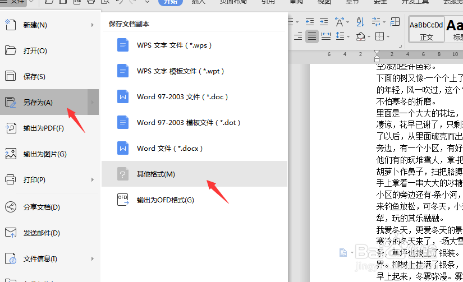Click the line spacing icon
Viewport: 463px width, 282px height.
click(340, 36)
